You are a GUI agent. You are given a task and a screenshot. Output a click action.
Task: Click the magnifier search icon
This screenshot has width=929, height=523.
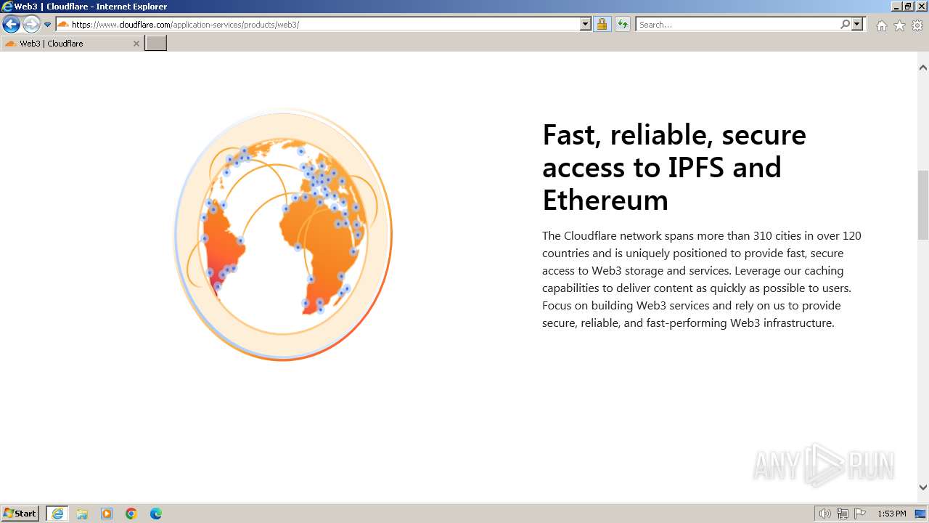pos(845,24)
